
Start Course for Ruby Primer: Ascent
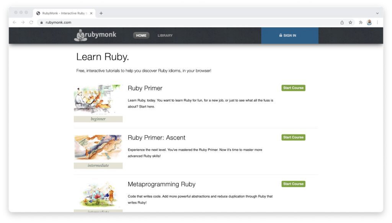(293, 138)
